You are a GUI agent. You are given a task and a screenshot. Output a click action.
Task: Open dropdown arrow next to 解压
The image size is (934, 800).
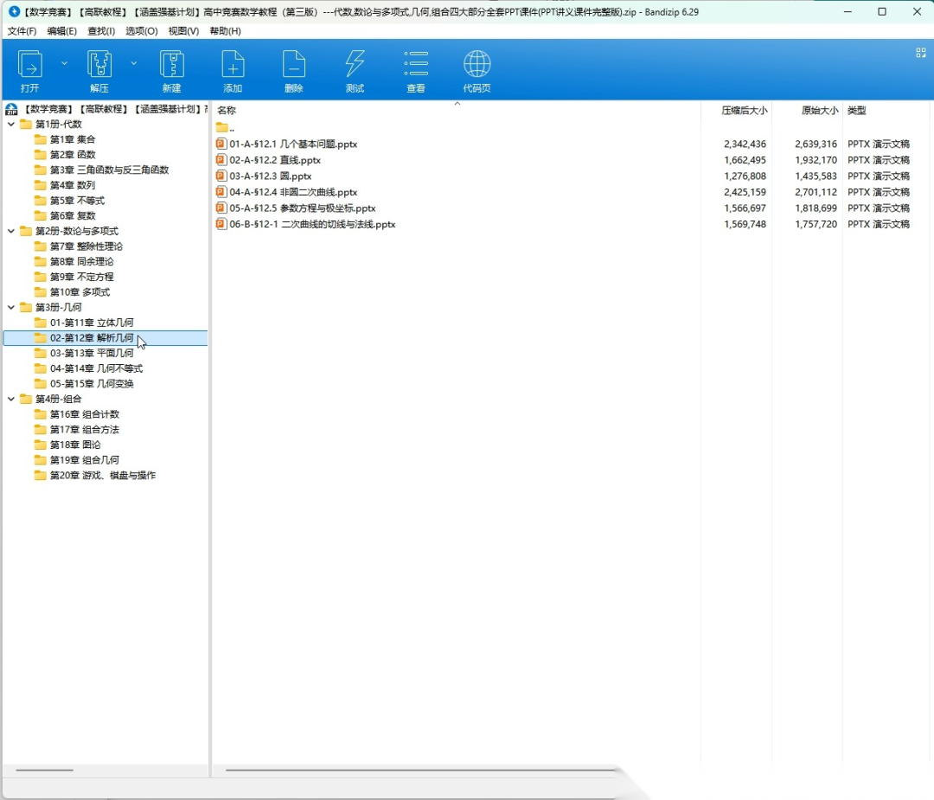click(x=133, y=63)
